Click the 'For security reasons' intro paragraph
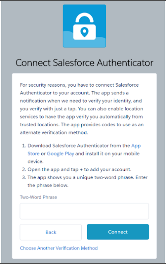 point(82,108)
